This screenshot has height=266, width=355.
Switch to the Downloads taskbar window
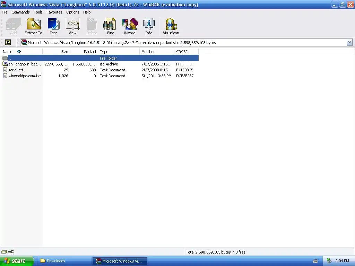click(x=64, y=261)
